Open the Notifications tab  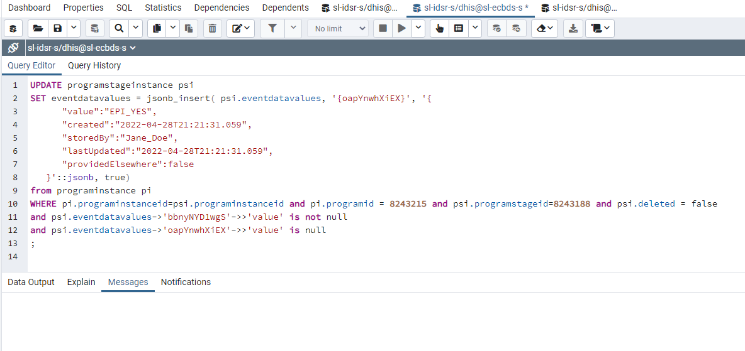186,282
